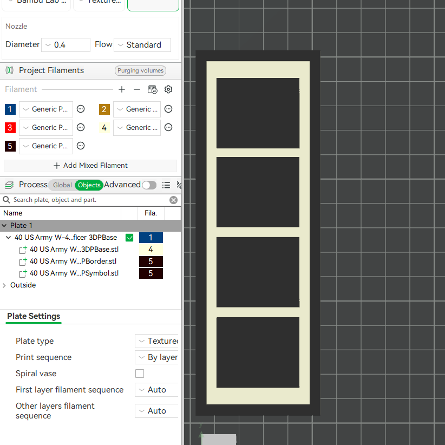
Task: Change filament of 3DPBase.stl part
Action: [150, 250]
